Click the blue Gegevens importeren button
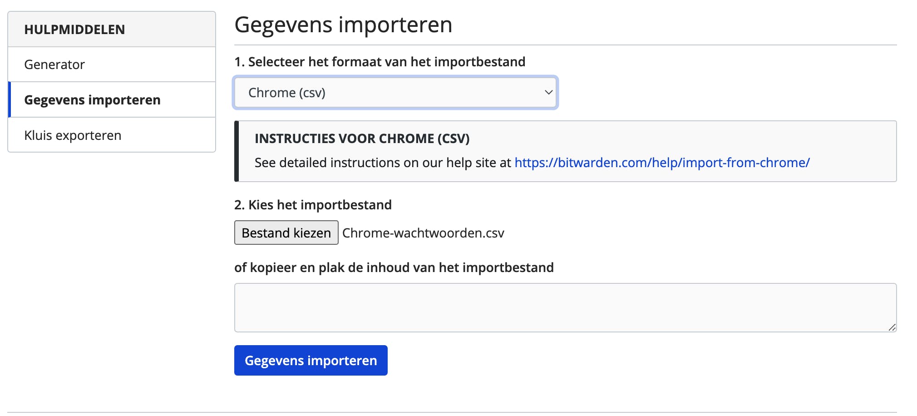This screenshot has height=416, width=917. pyautogui.click(x=311, y=361)
